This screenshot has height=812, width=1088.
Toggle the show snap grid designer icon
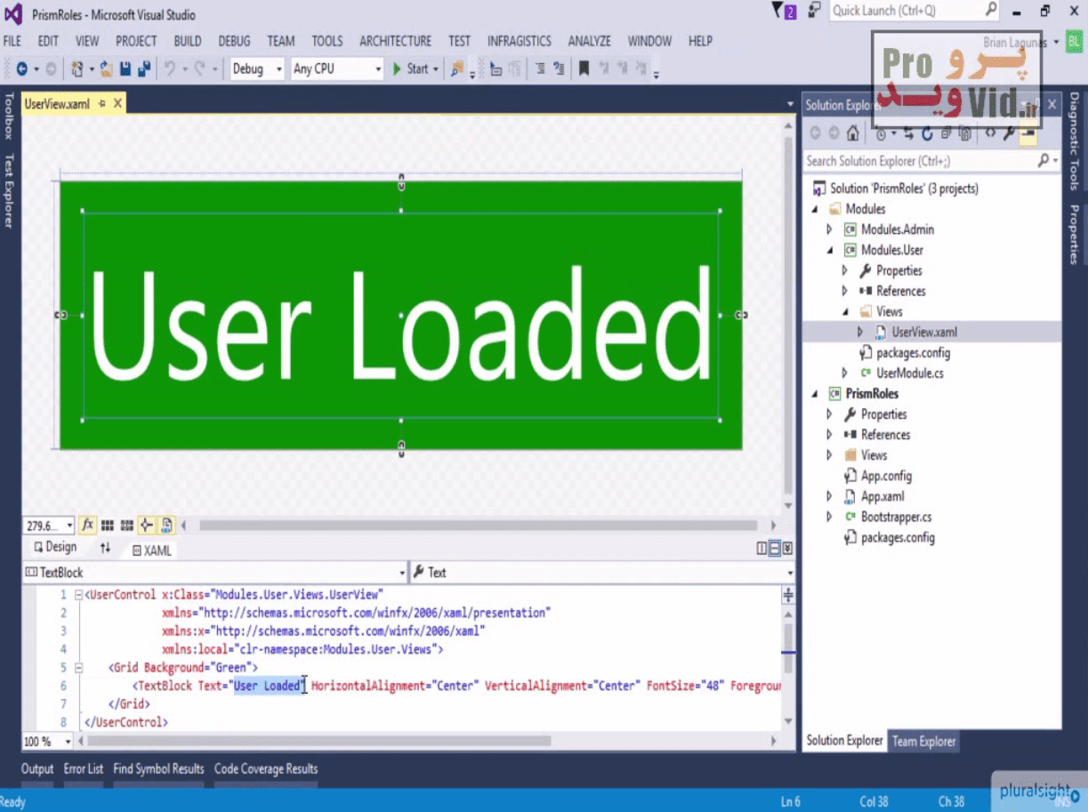(108, 526)
